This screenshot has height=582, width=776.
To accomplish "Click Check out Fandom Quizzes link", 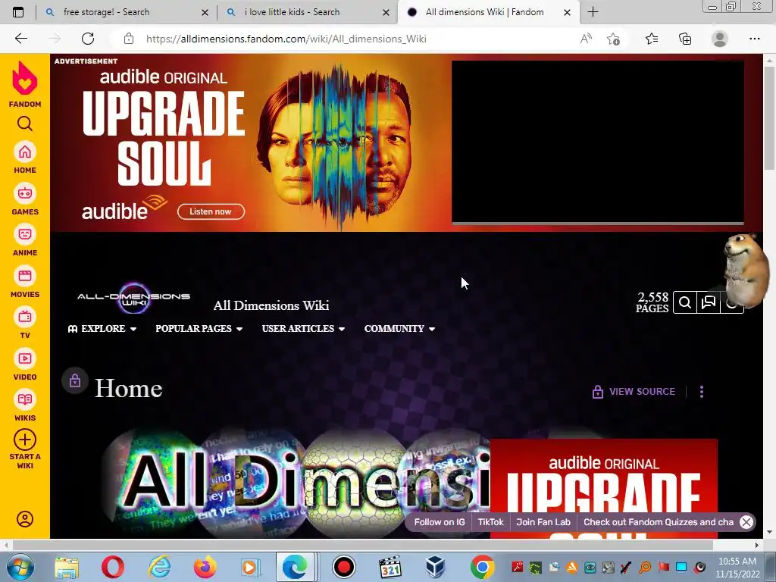I will (659, 522).
